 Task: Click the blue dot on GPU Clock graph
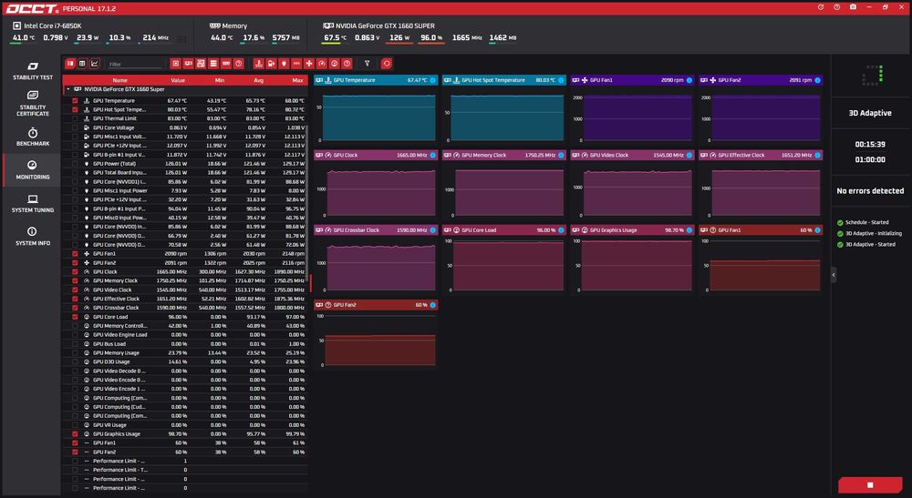(x=432, y=155)
